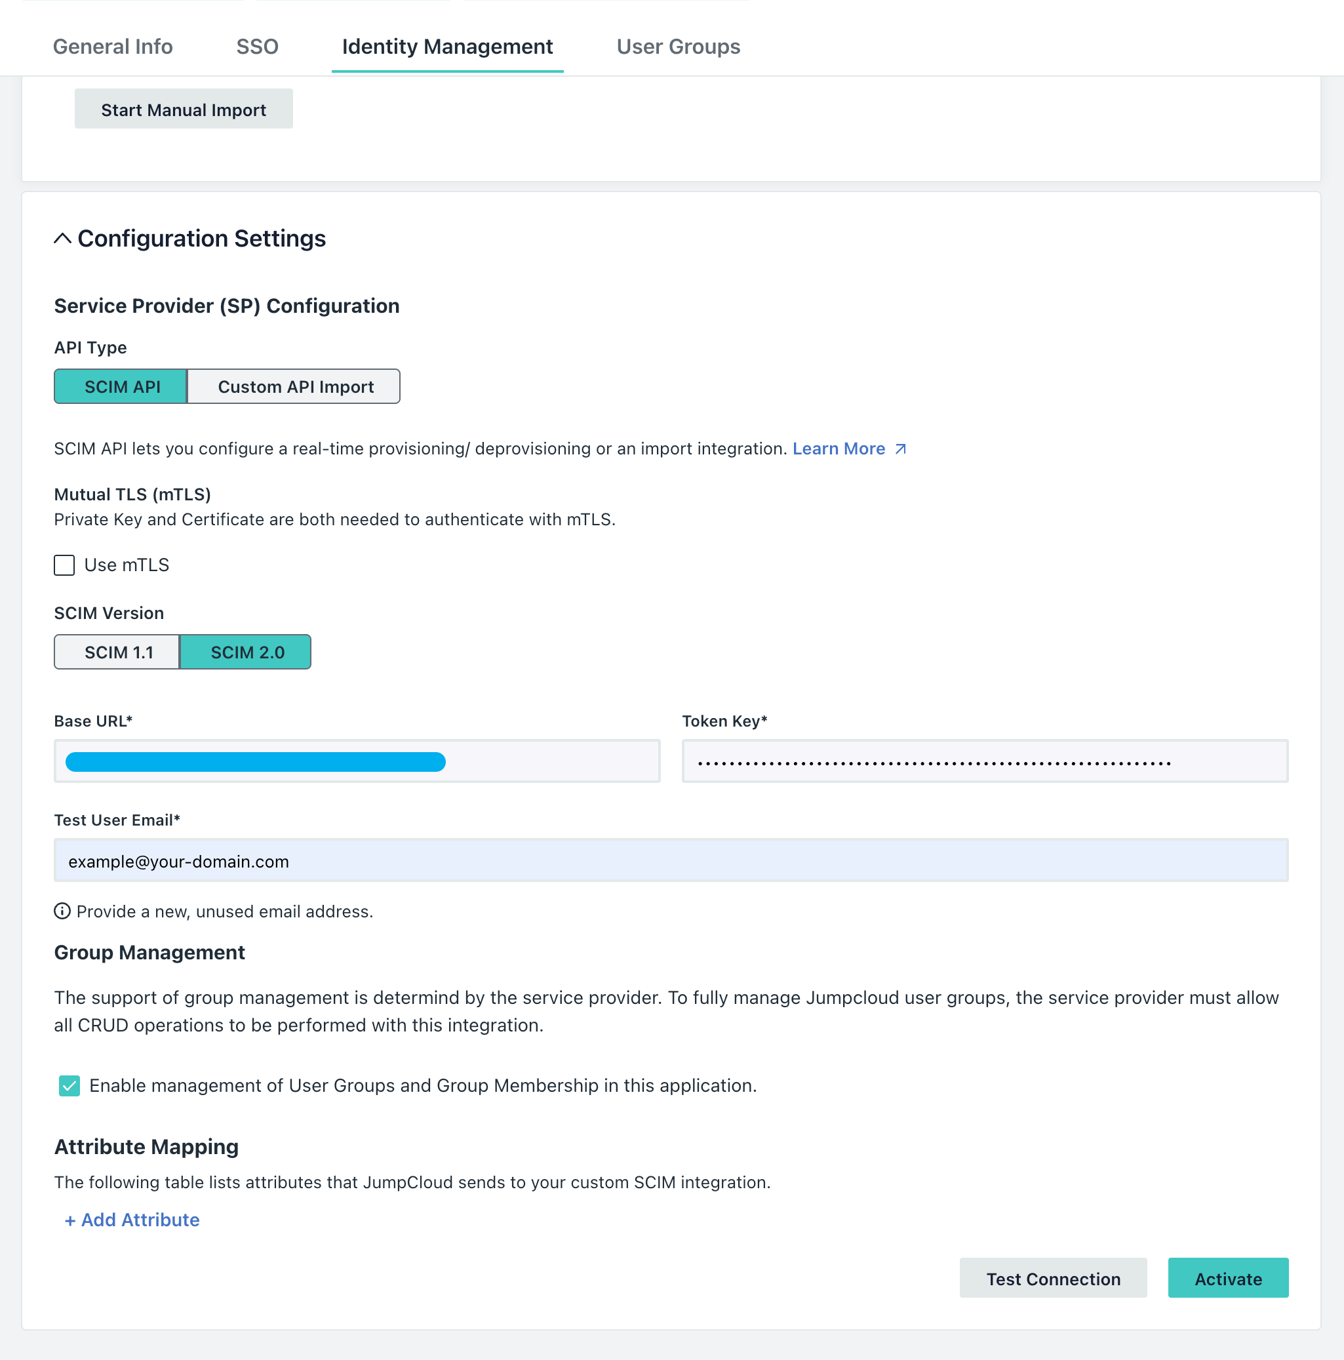Switch SCIM Version to 1.1
This screenshot has height=1360, width=1344.
pyautogui.click(x=117, y=652)
